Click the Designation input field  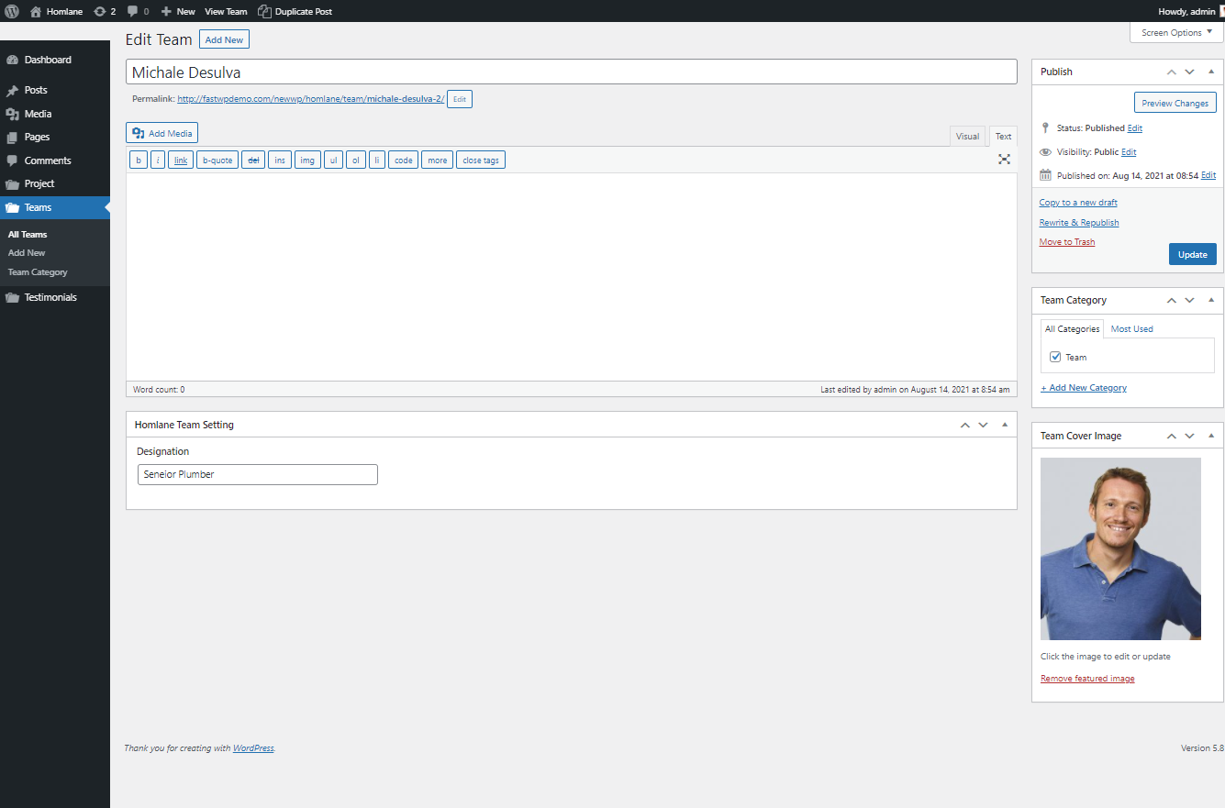pos(257,474)
